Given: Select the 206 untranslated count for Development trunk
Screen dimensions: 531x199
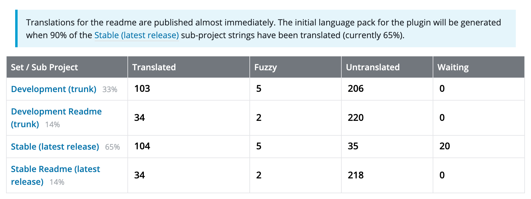Looking at the screenshot, I should click(x=356, y=89).
